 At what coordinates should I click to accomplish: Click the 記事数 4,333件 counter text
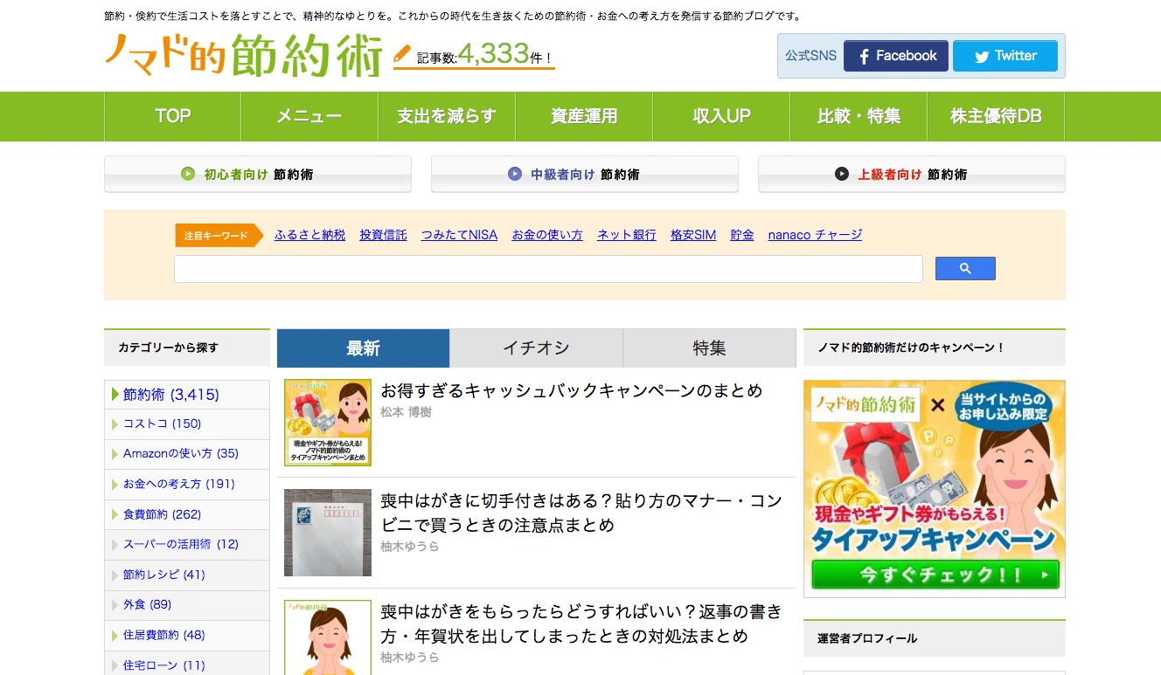(x=484, y=56)
